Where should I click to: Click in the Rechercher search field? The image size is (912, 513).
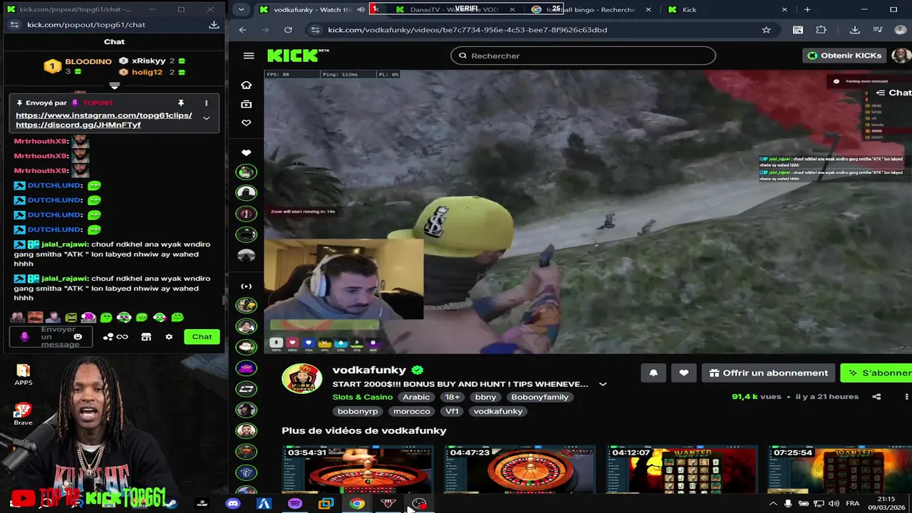click(583, 56)
